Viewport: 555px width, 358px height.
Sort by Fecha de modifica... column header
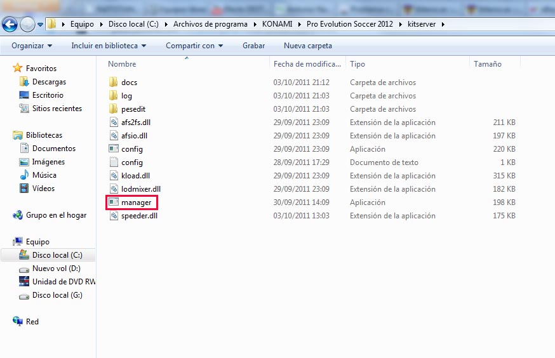(307, 64)
